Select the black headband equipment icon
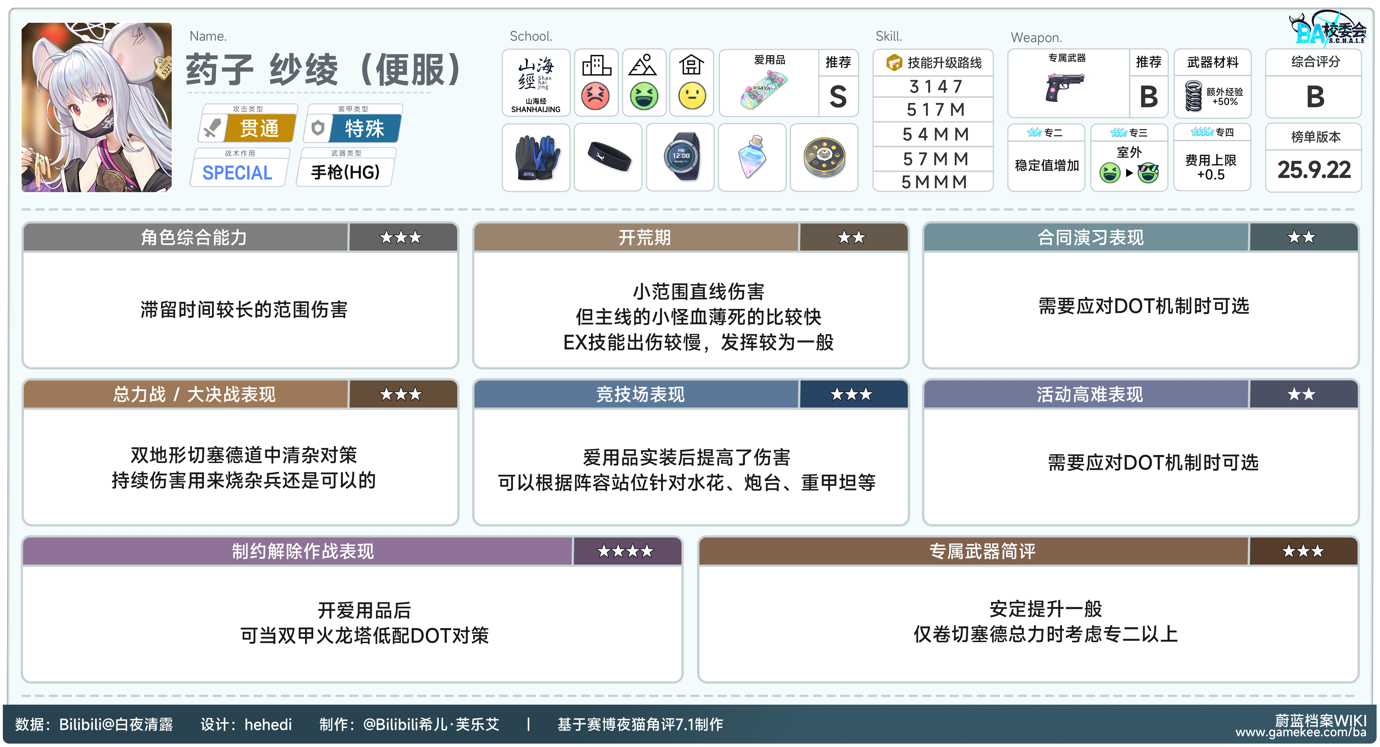 pos(609,156)
